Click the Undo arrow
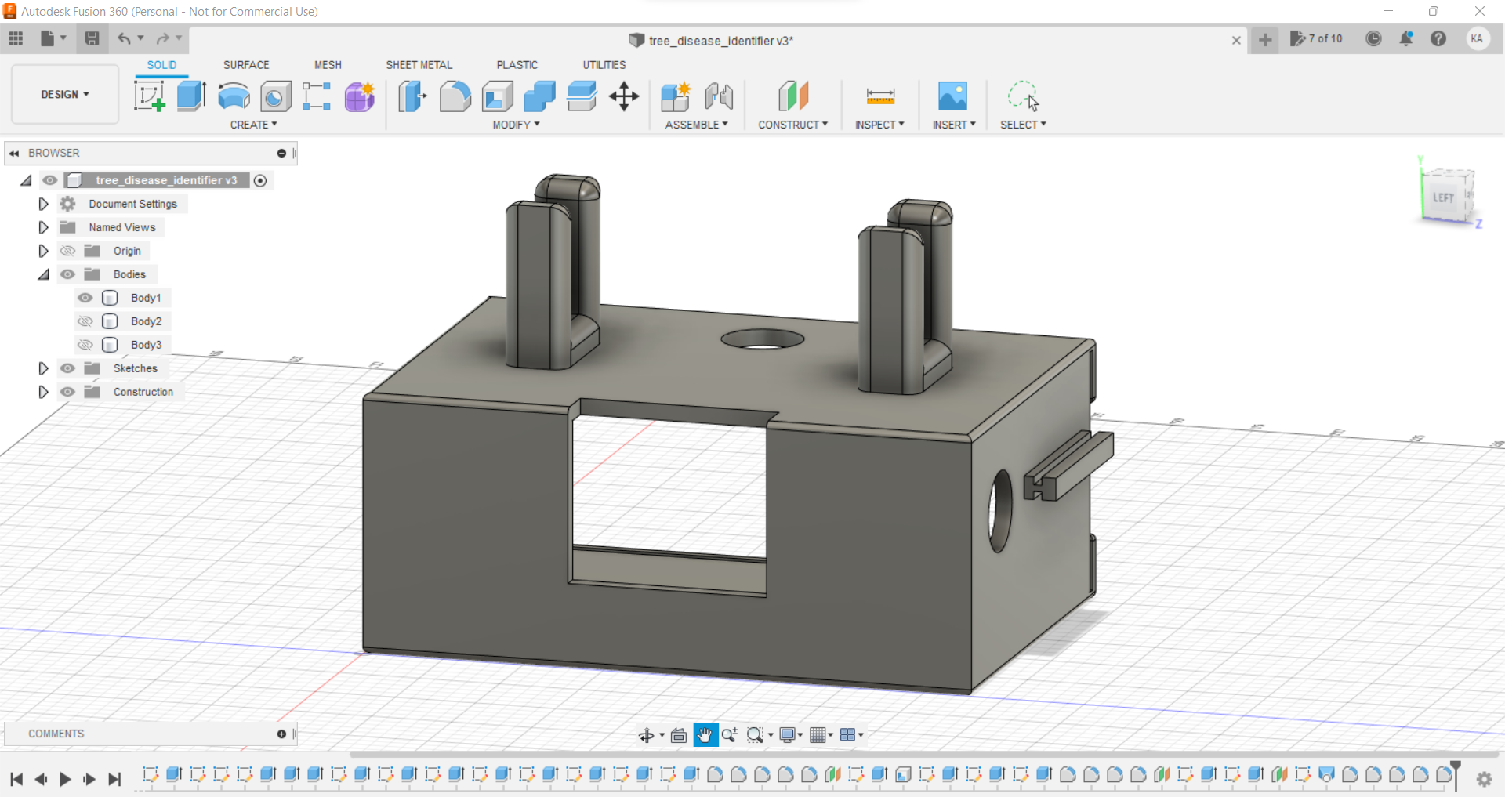Image resolution: width=1505 pixels, height=797 pixels. pyautogui.click(x=124, y=38)
